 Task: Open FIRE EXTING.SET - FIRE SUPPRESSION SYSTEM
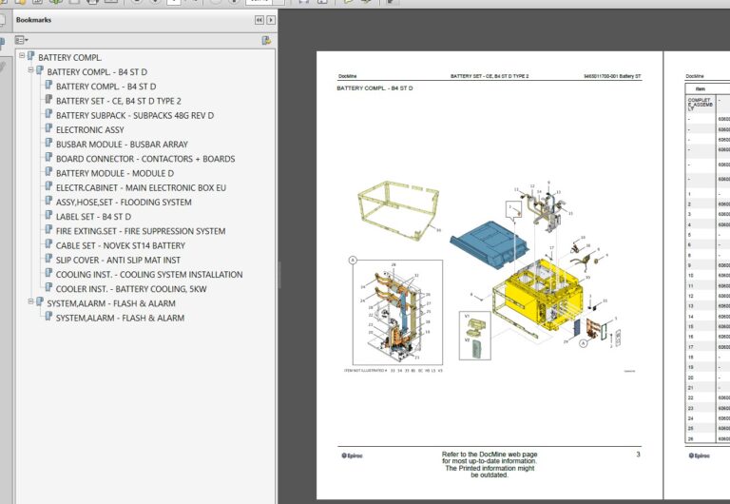click(141, 231)
